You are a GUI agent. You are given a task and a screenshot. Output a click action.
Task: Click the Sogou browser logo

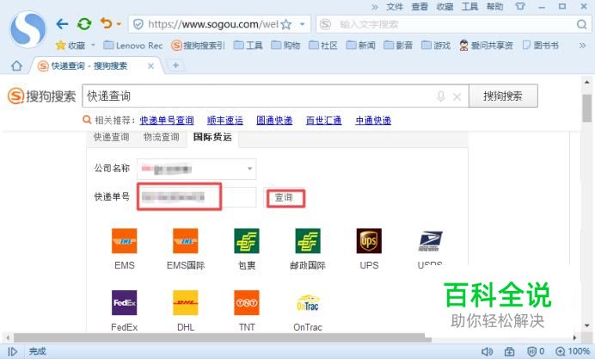(x=28, y=29)
